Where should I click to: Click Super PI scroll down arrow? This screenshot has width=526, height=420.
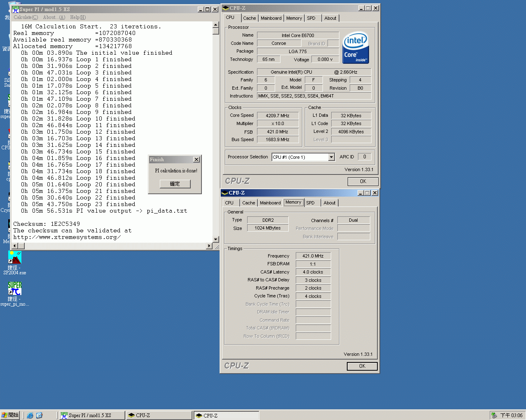(x=215, y=239)
